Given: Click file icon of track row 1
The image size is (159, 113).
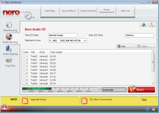Looking at the screenshot, I should [x=24, y=56].
